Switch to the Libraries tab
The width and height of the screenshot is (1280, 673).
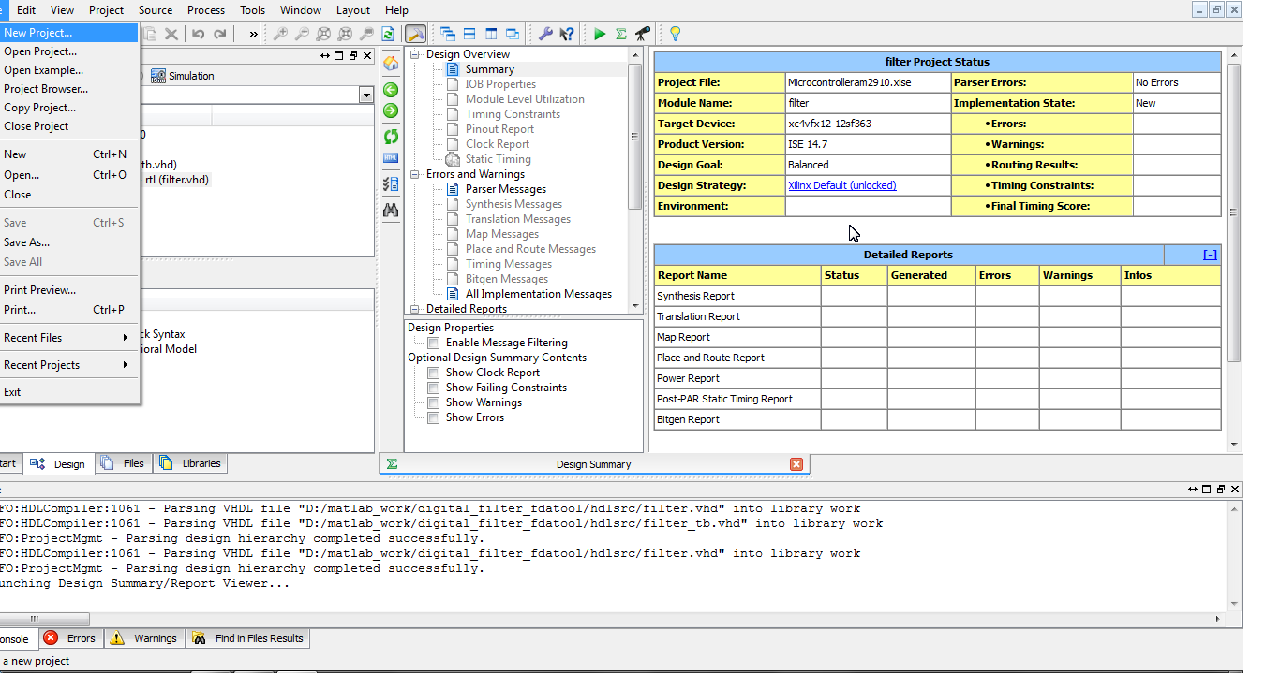(x=190, y=463)
